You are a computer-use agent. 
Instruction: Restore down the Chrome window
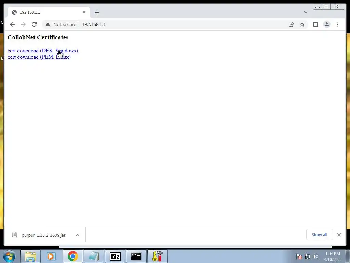tap(326, 7)
